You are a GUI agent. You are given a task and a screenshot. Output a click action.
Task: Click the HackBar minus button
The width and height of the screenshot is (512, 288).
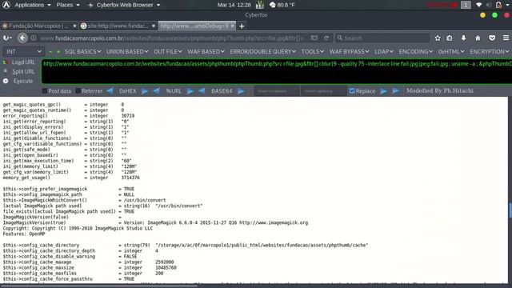click(x=50, y=51)
